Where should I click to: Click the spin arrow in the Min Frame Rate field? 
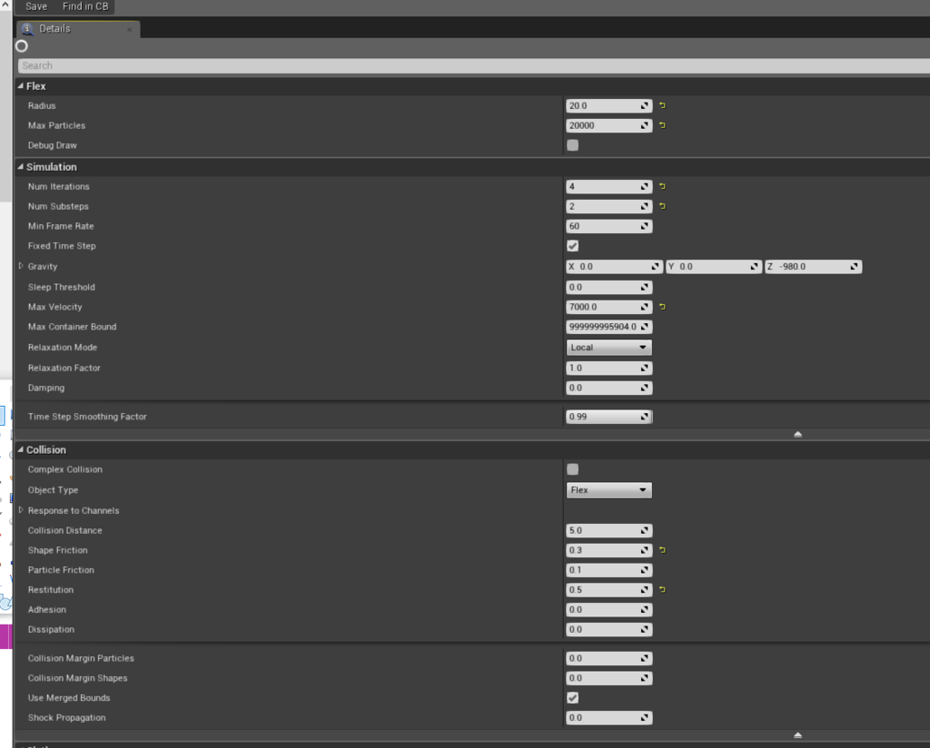(645, 226)
